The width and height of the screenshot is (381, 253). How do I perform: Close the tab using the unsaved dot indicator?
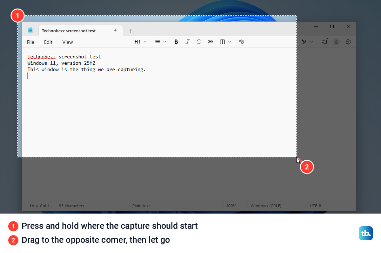pos(115,31)
